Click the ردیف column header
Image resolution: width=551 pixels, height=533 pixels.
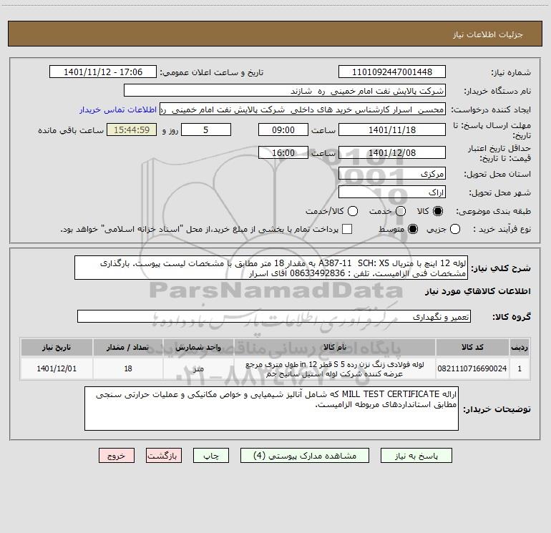[520, 347]
